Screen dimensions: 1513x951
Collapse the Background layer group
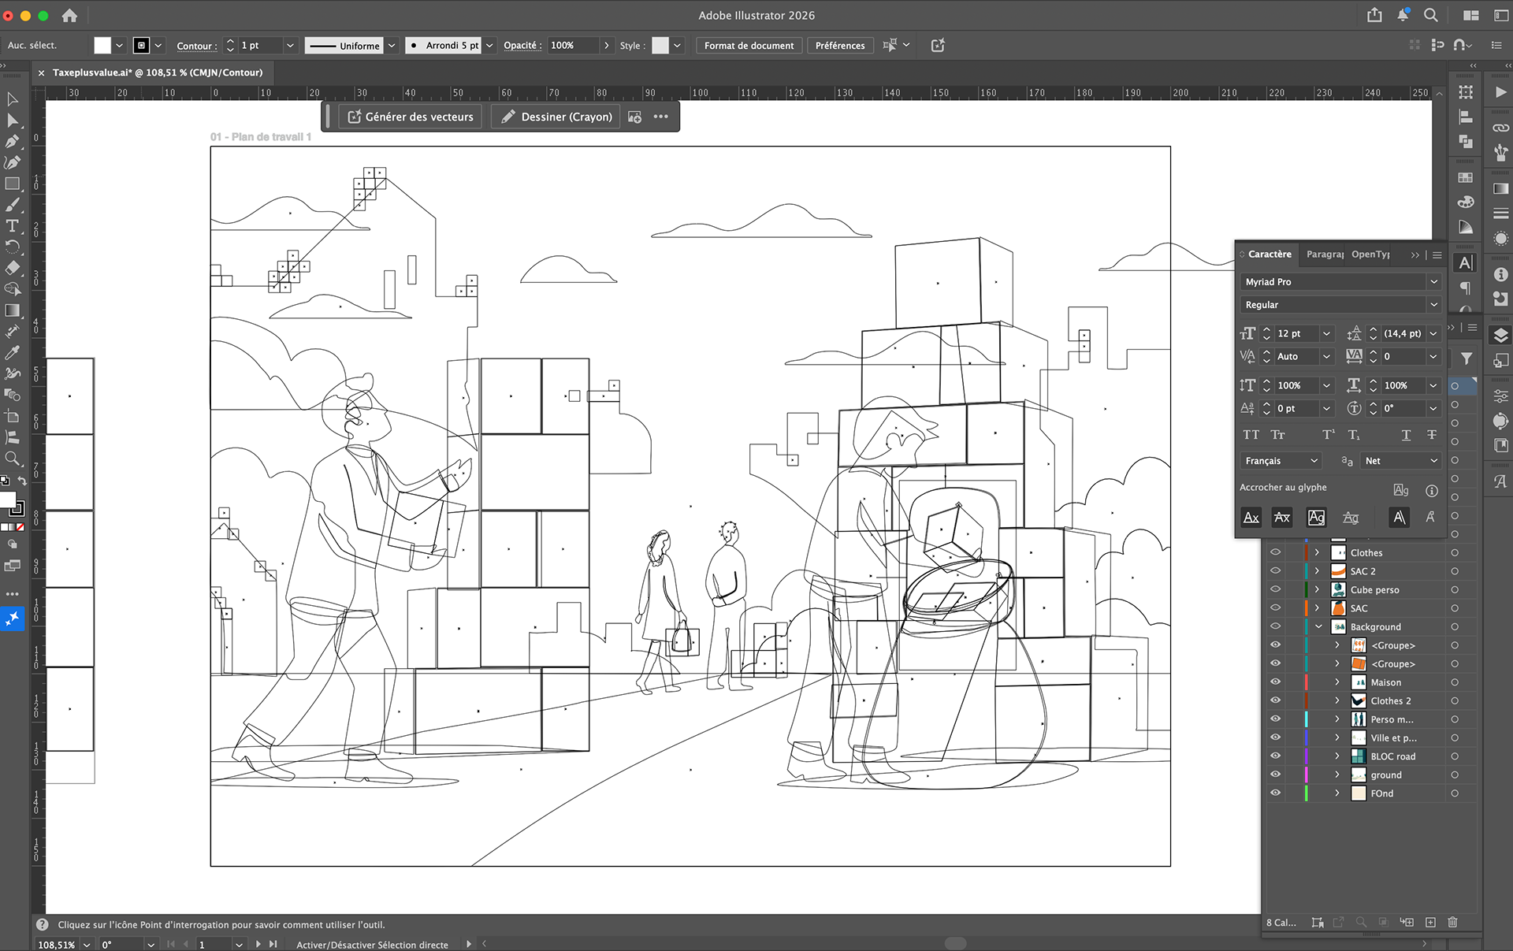[1318, 626]
